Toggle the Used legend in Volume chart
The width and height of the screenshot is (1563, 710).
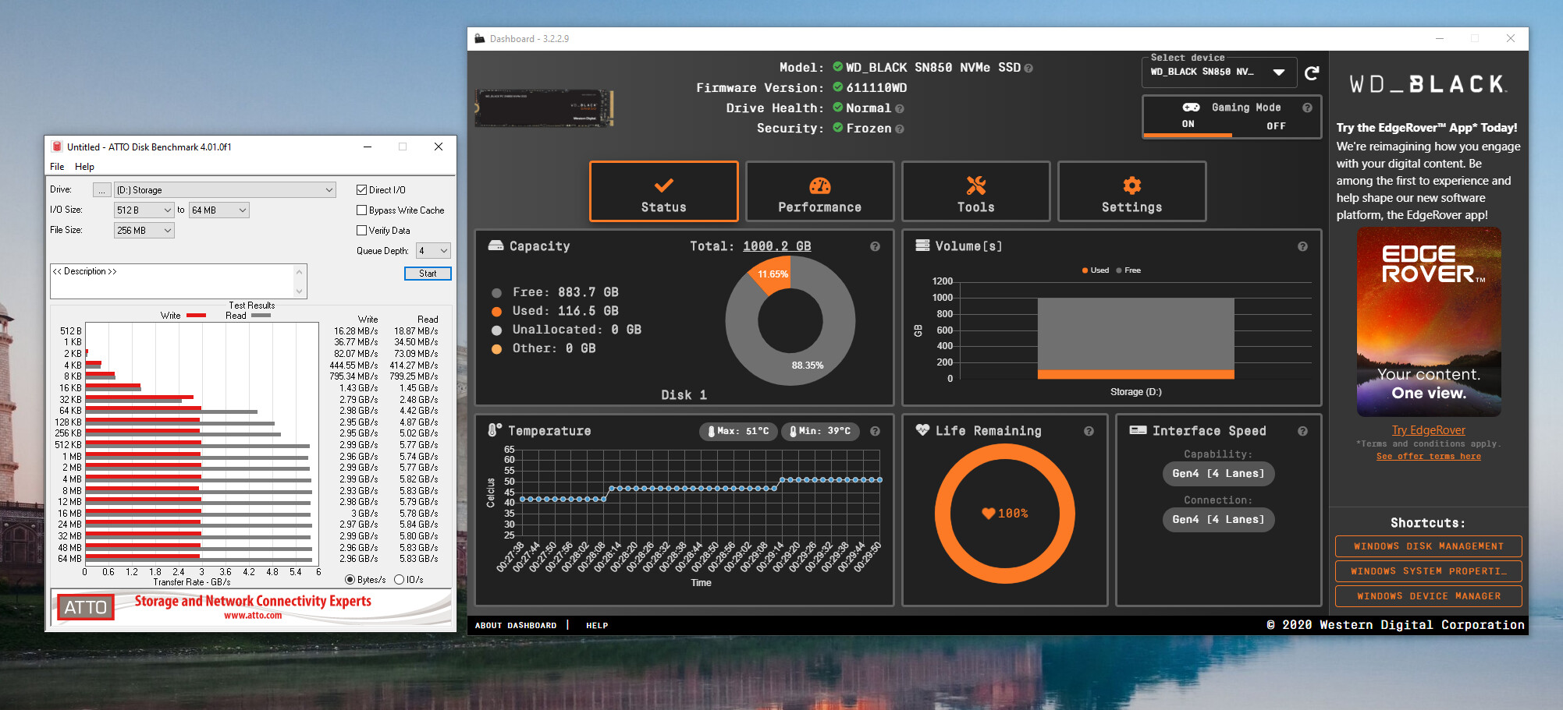pyautogui.click(x=1096, y=270)
